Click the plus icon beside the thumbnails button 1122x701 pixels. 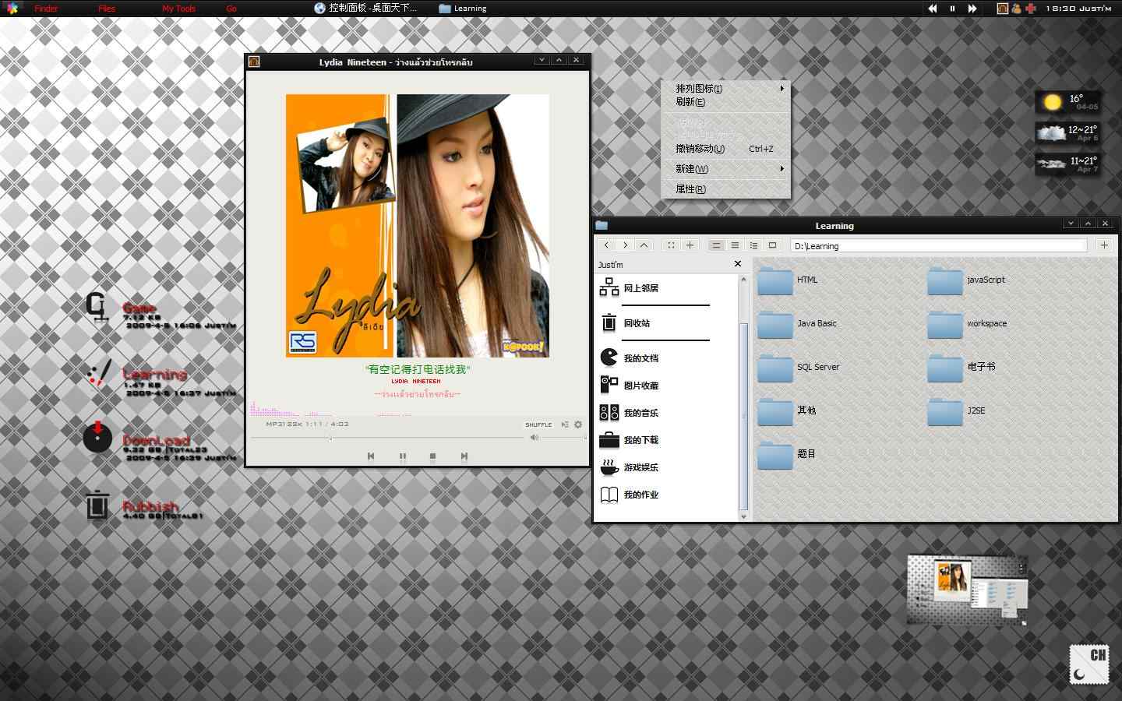690,245
